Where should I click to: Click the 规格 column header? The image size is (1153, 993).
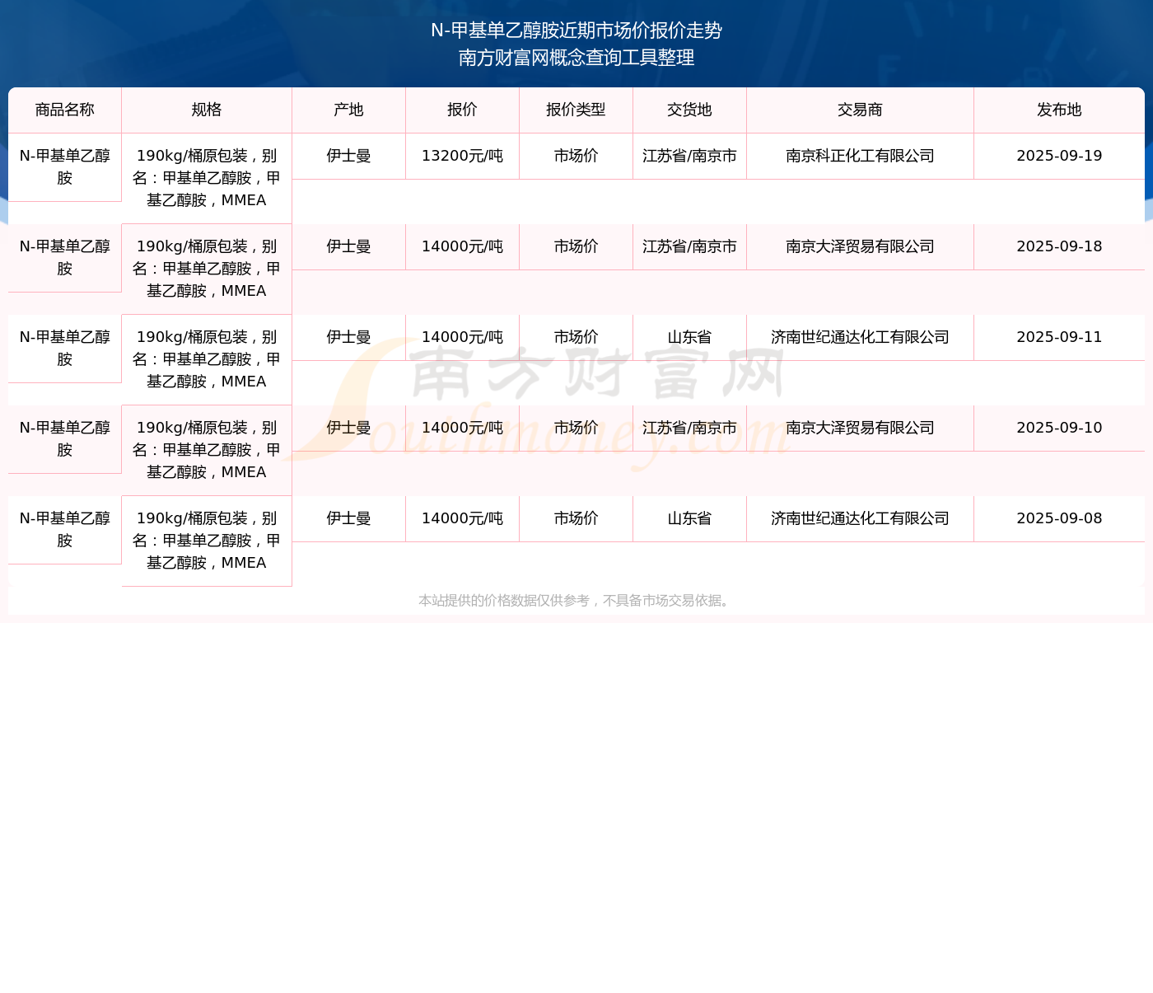click(207, 110)
